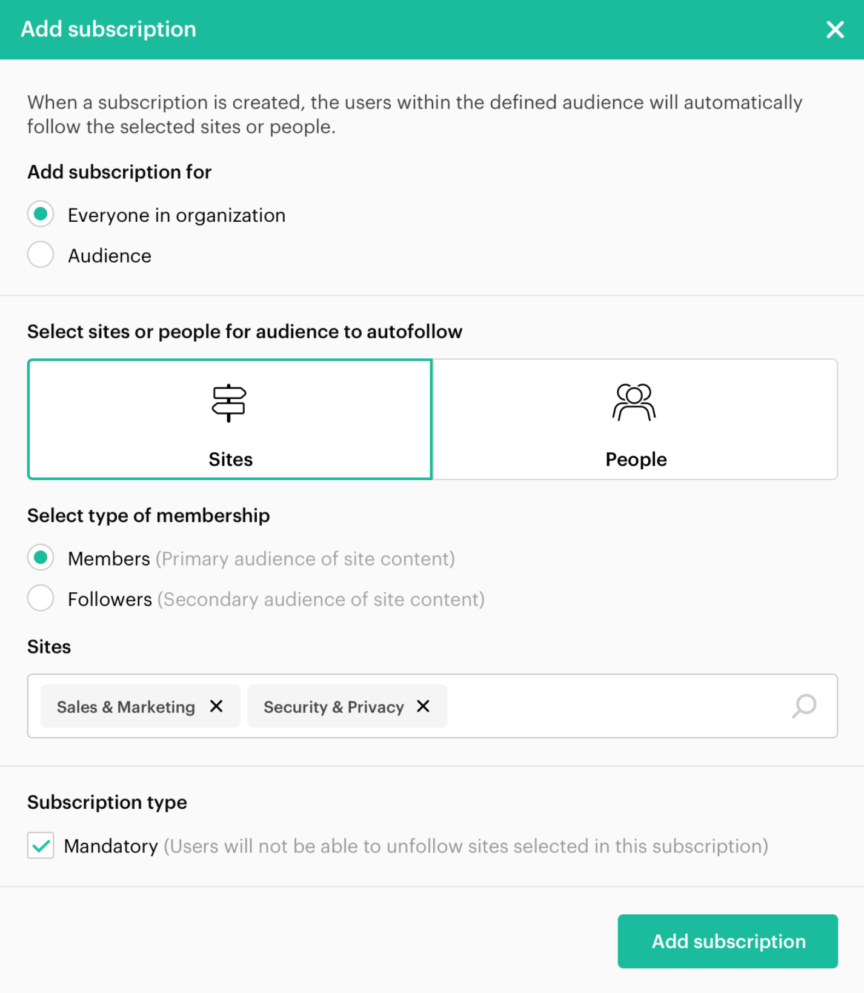Switch to the Sites autofollow tab label
The width and height of the screenshot is (864, 993).
pos(230,460)
